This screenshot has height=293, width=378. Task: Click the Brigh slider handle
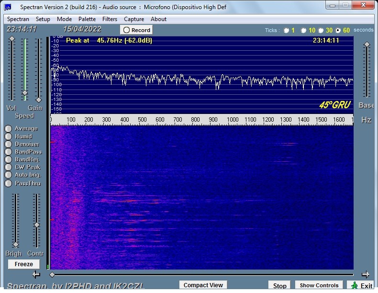coord(16,245)
